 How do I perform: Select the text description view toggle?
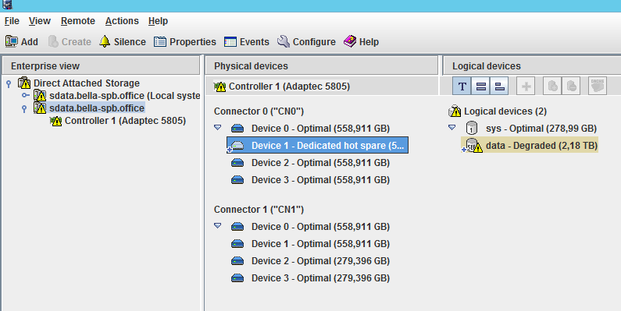(x=462, y=87)
